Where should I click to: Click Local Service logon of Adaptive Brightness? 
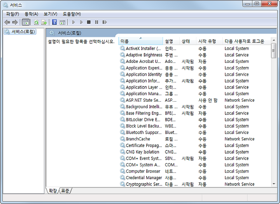(236, 55)
